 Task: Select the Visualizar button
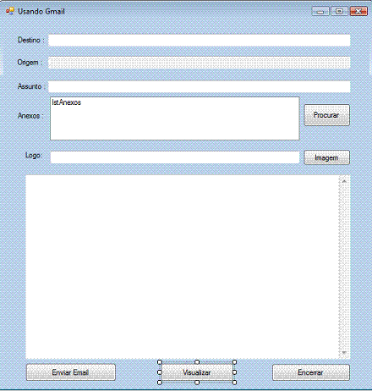[x=197, y=372]
